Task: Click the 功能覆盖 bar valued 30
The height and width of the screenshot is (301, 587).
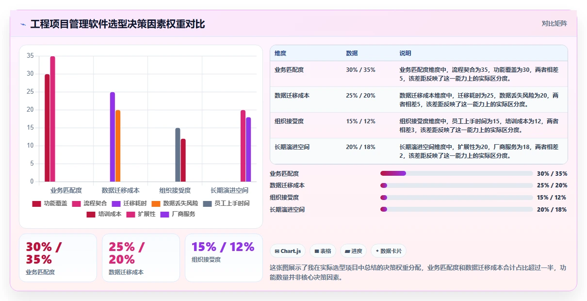Action: coord(47,128)
